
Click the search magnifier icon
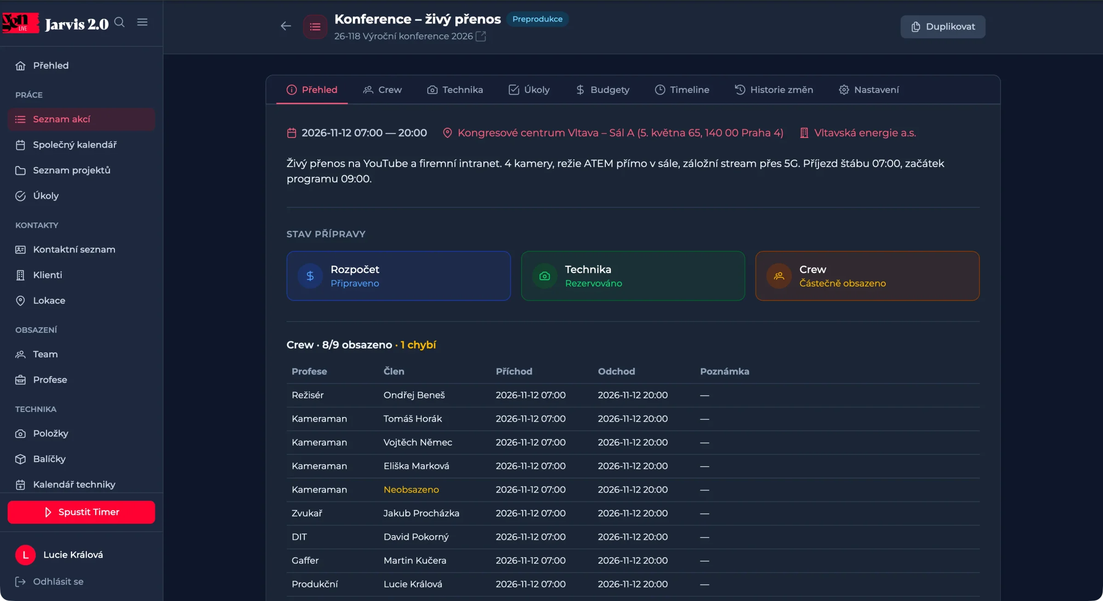tap(119, 22)
